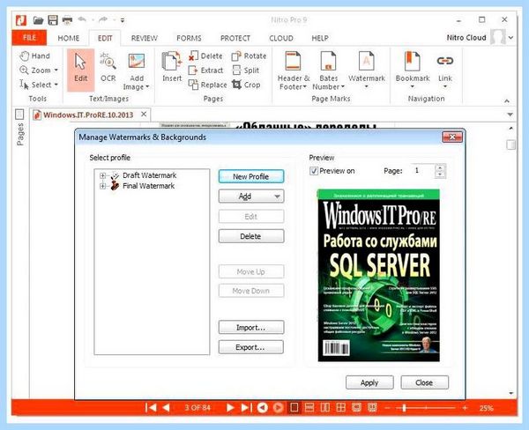
Task: Open the Zoom tool dropdown
Action: (x=56, y=70)
